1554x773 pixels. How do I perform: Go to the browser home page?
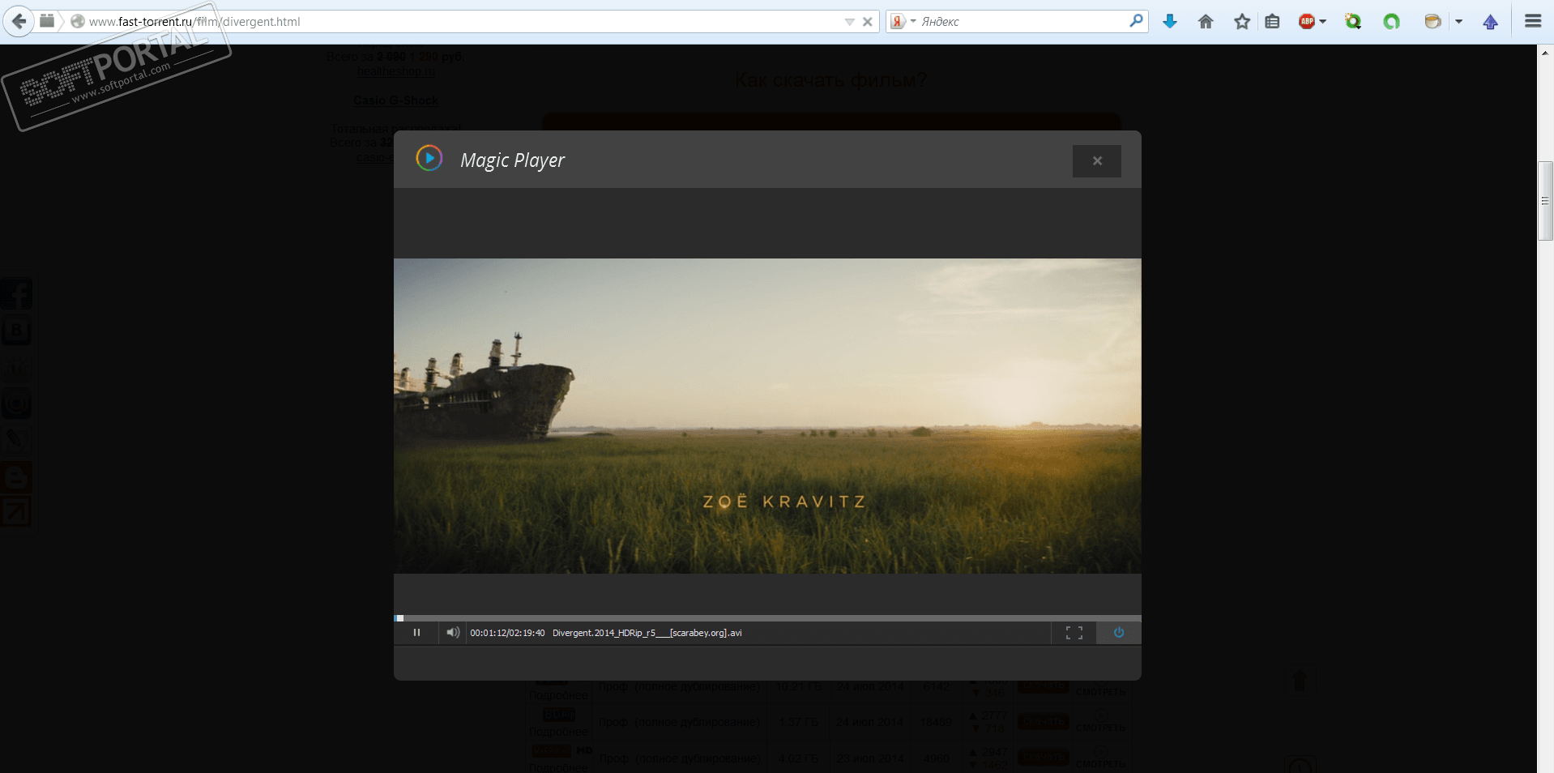(1206, 22)
